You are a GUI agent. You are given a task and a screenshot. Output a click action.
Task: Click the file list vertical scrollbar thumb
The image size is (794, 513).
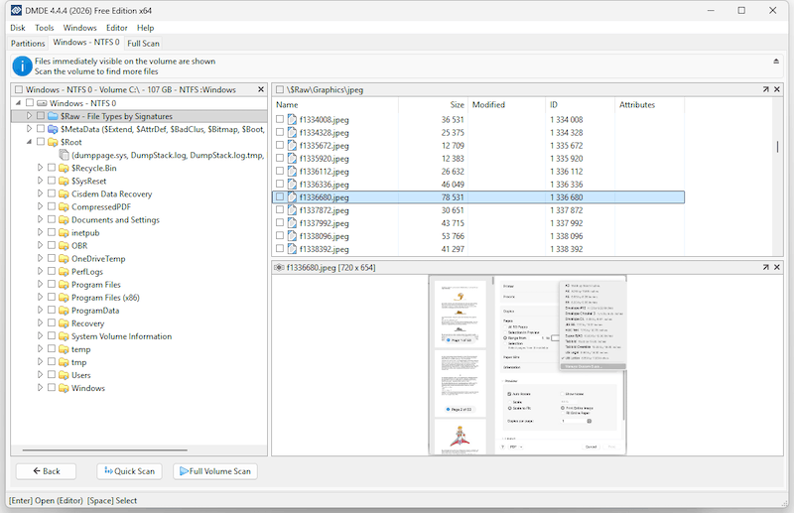pos(777,146)
